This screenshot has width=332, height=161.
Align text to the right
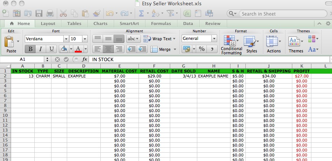pyautogui.click(x=119, y=49)
